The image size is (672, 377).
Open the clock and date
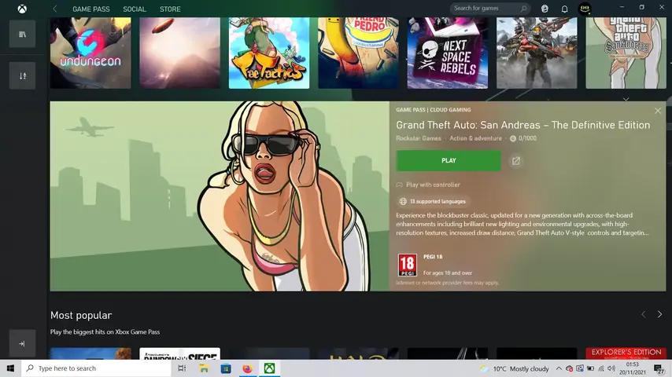click(x=632, y=368)
